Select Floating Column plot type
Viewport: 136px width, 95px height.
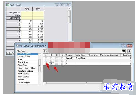click(x=25, y=71)
